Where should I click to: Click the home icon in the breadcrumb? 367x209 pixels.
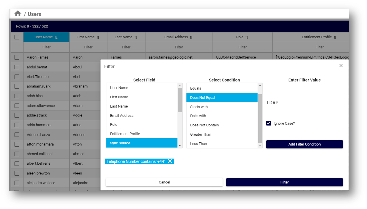click(x=17, y=13)
